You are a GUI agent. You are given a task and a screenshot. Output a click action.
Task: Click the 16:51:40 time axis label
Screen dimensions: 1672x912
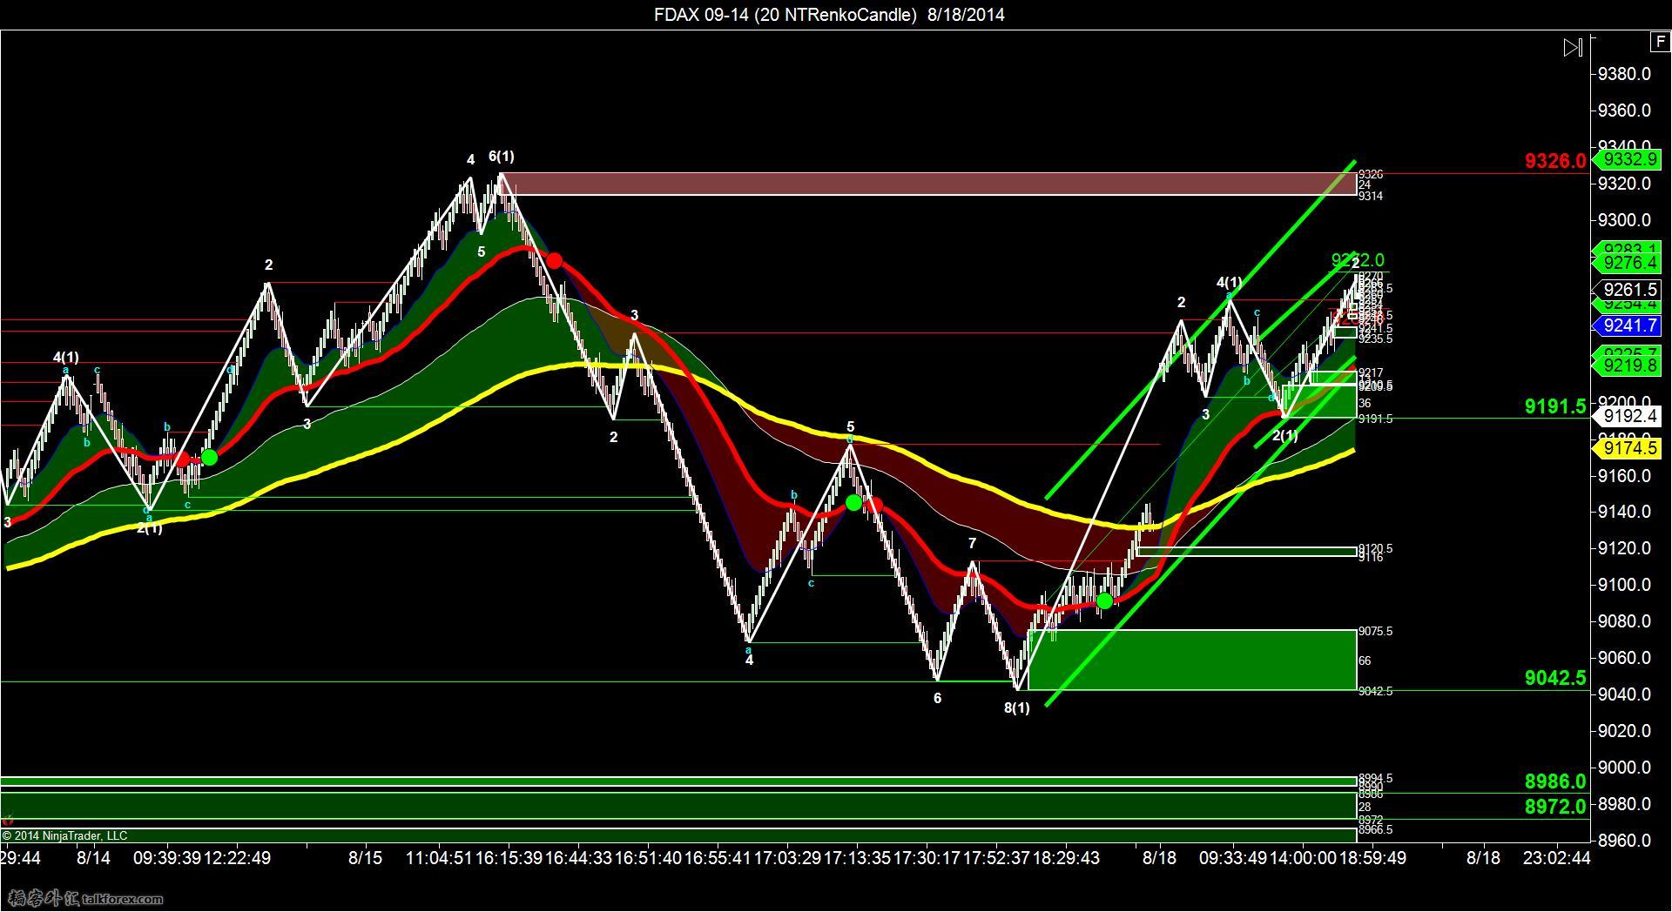pos(648,858)
